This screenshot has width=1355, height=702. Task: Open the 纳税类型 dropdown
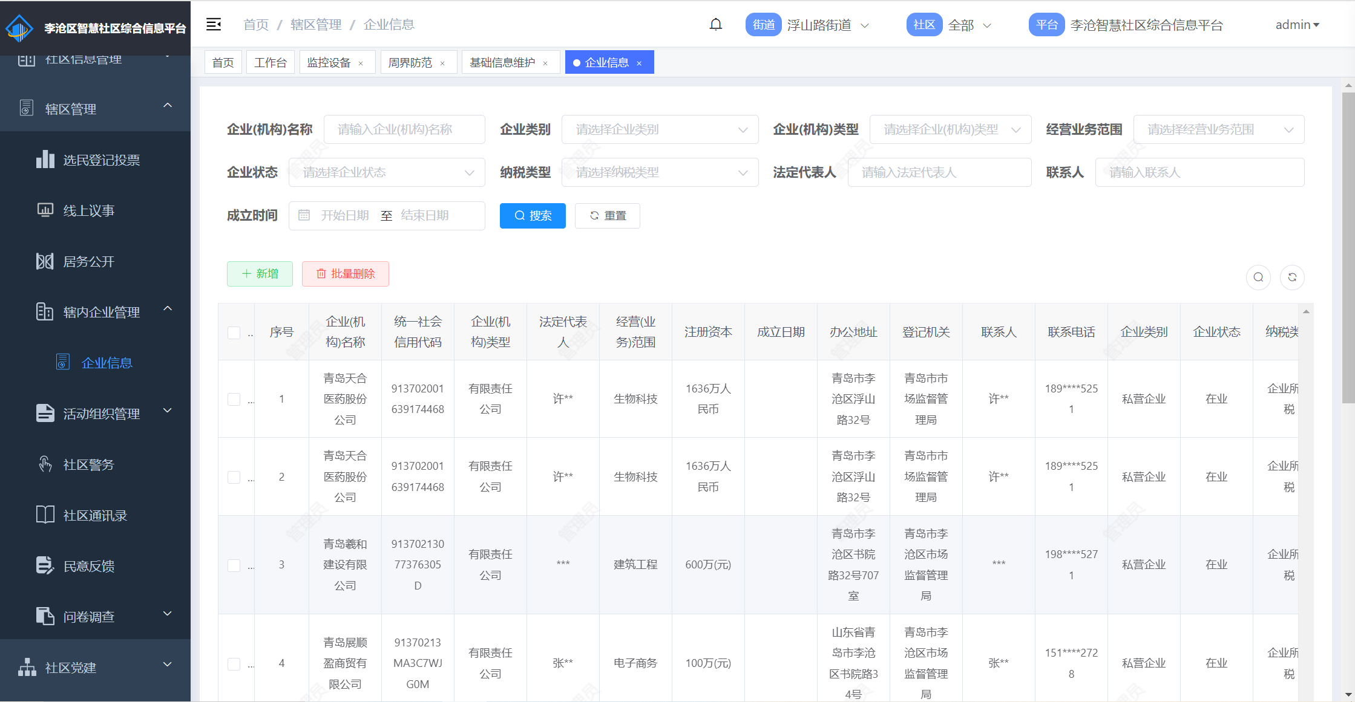(x=660, y=172)
